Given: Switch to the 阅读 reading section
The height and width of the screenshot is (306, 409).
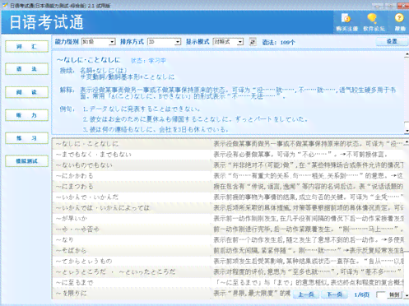Looking at the screenshot, I should [26, 92].
